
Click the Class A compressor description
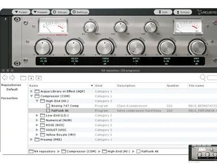[x=132, y=106]
